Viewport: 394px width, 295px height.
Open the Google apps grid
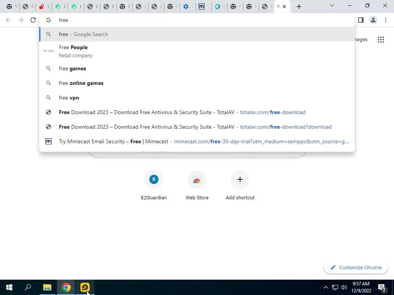pos(381,40)
